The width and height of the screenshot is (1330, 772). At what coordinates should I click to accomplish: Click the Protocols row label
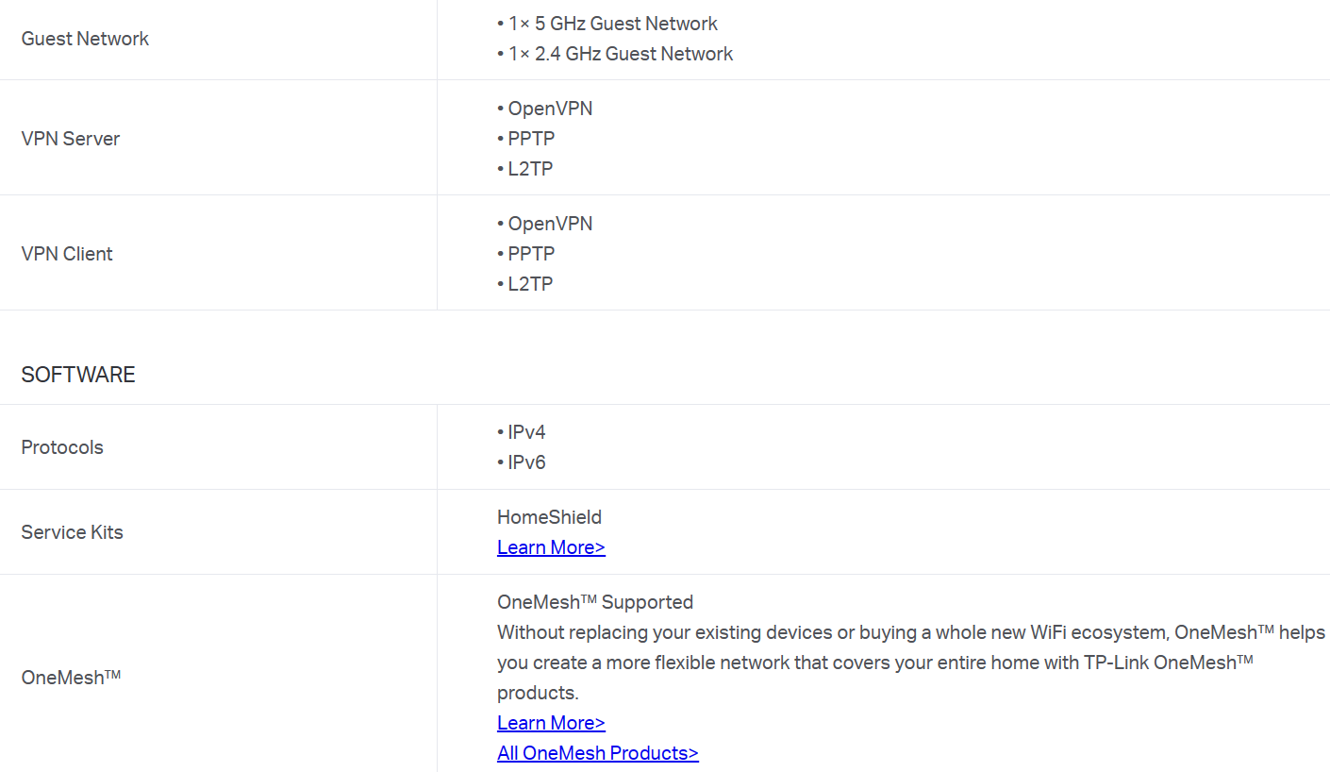pos(62,447)
